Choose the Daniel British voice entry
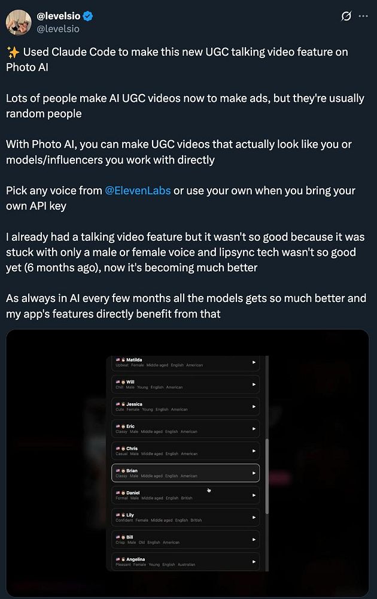 coord(186,495)
